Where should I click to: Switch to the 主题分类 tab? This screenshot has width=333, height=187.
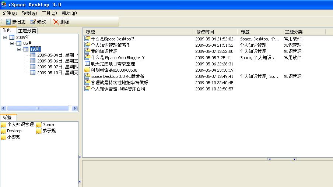coord(27,31)
